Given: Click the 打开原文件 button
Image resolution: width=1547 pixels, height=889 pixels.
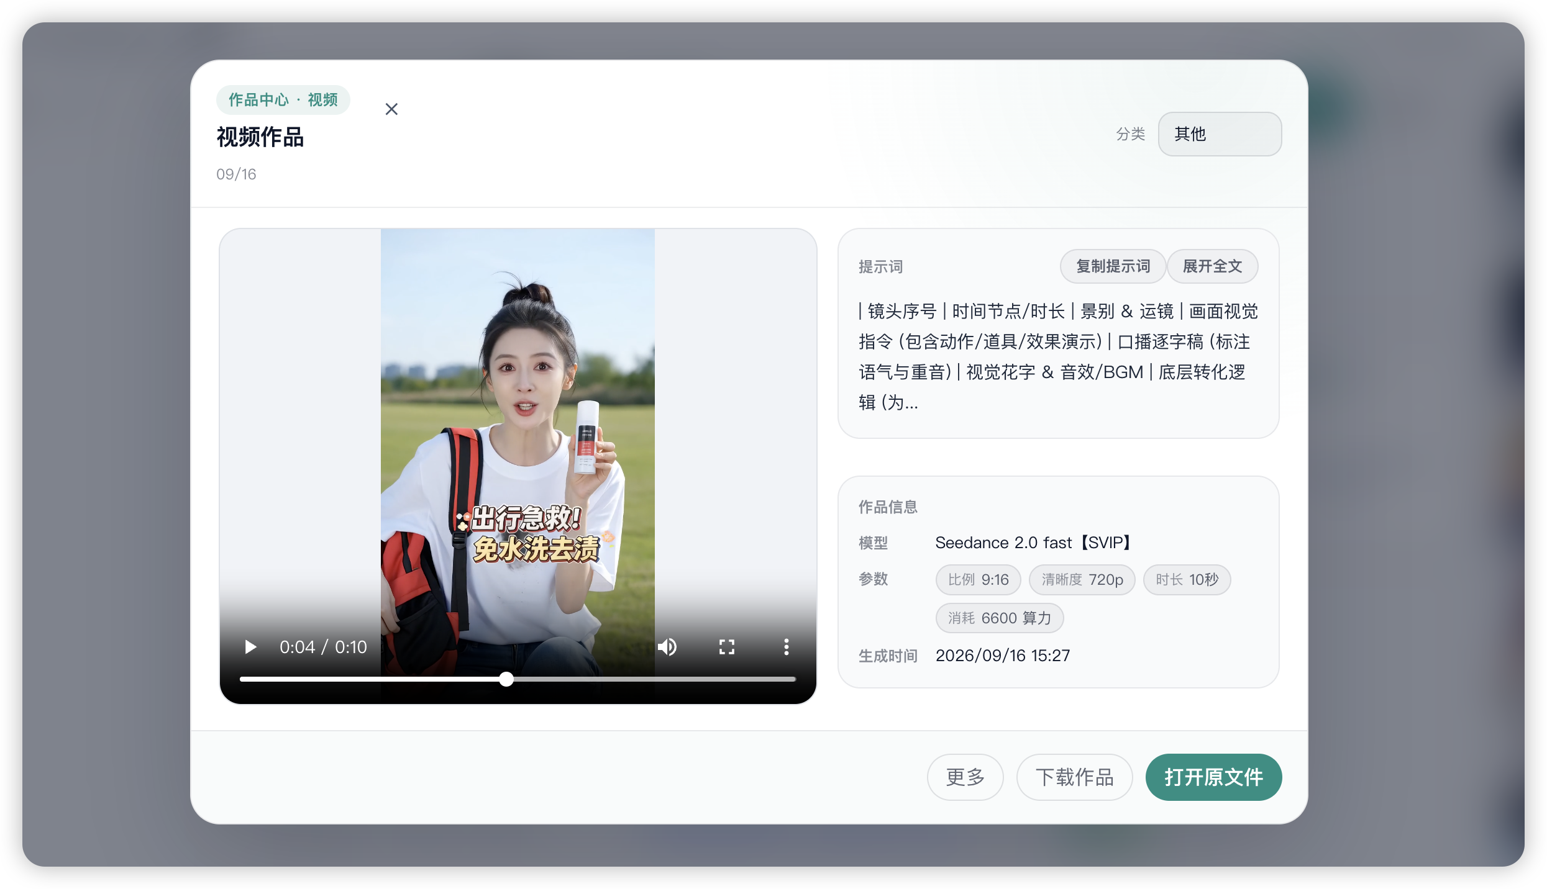Looking at the screenshot, I should tap(1214, 777).
